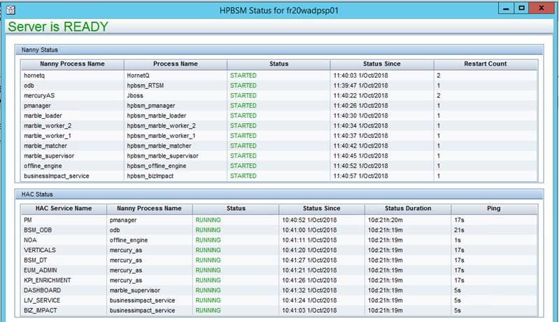Sort by the Ping column header
This screenshot has height=322, width=559.
494,208
